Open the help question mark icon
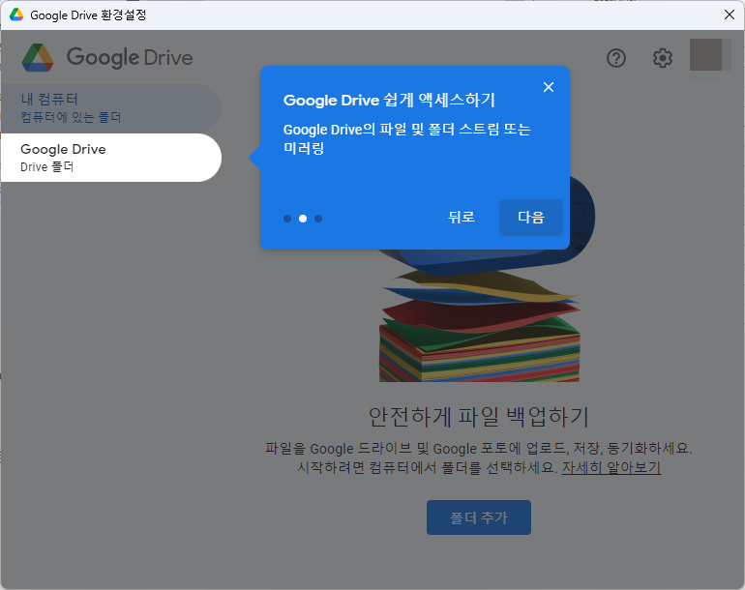Screen dimensions: 745x590 click(616, 58)
